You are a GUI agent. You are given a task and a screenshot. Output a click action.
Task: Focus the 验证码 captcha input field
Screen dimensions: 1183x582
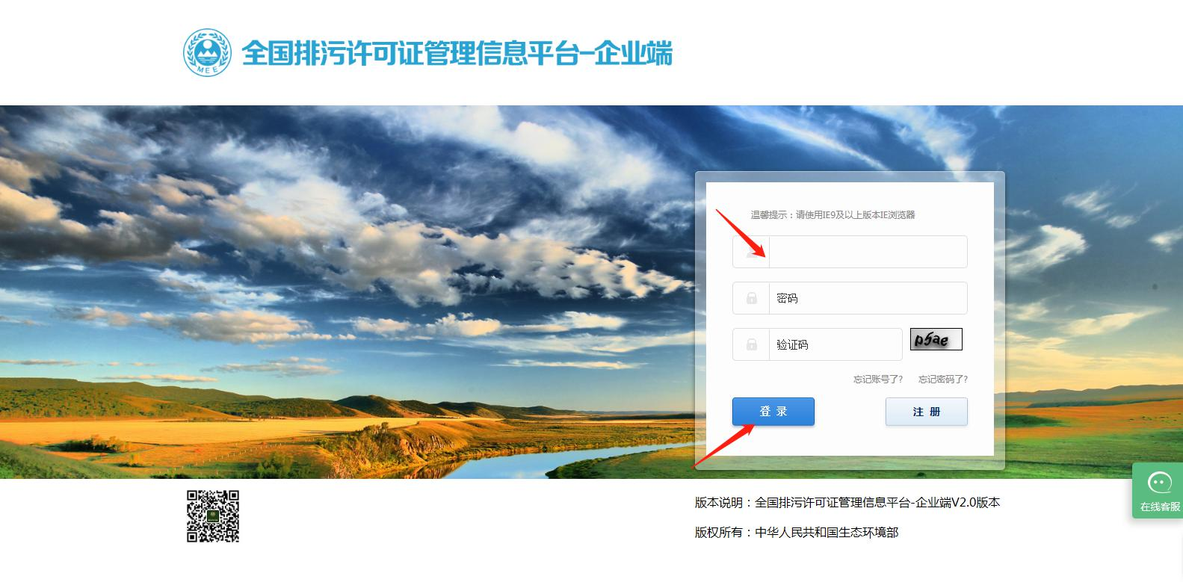pos(835,344)
